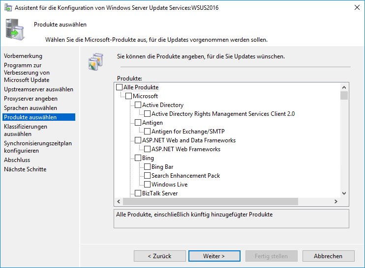Select the Bing tree label
Image resolution: width=365 pixels, height=268 pixels.
click(148, 158)
